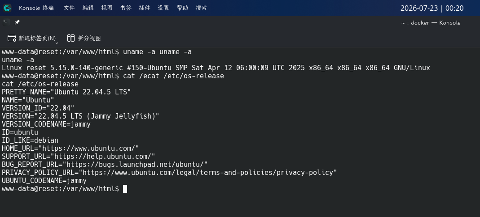Open the 视图 (View) menu
Screen dimensions: 480x217
[107, 8]
